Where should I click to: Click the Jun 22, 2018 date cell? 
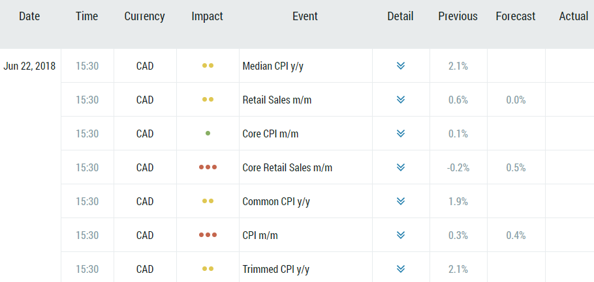point(29,66)
